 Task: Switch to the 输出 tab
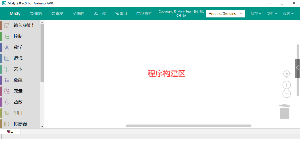pos(10,131)
